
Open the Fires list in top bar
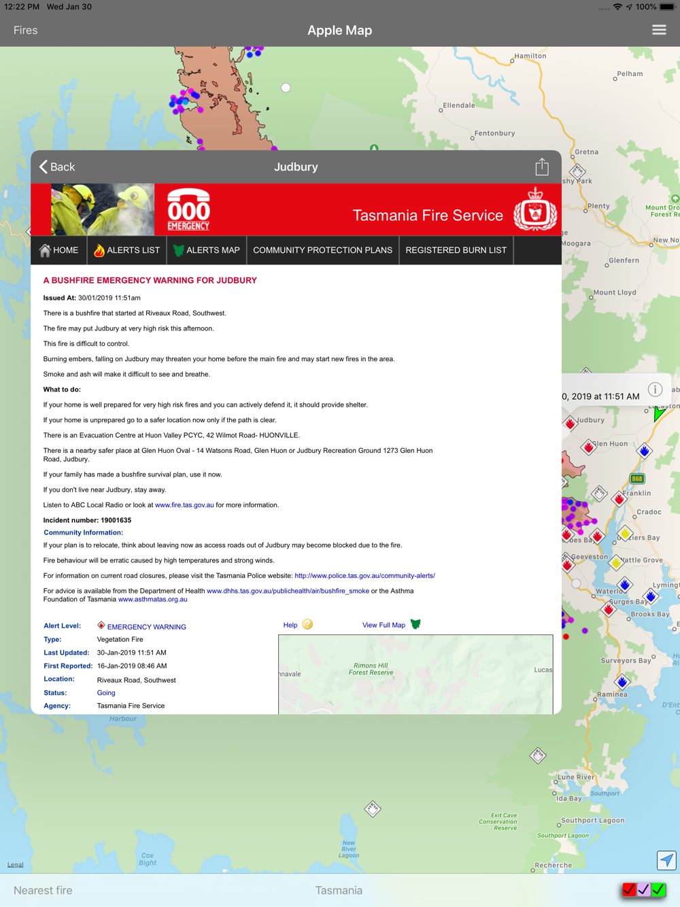click(x=26, y=30)
